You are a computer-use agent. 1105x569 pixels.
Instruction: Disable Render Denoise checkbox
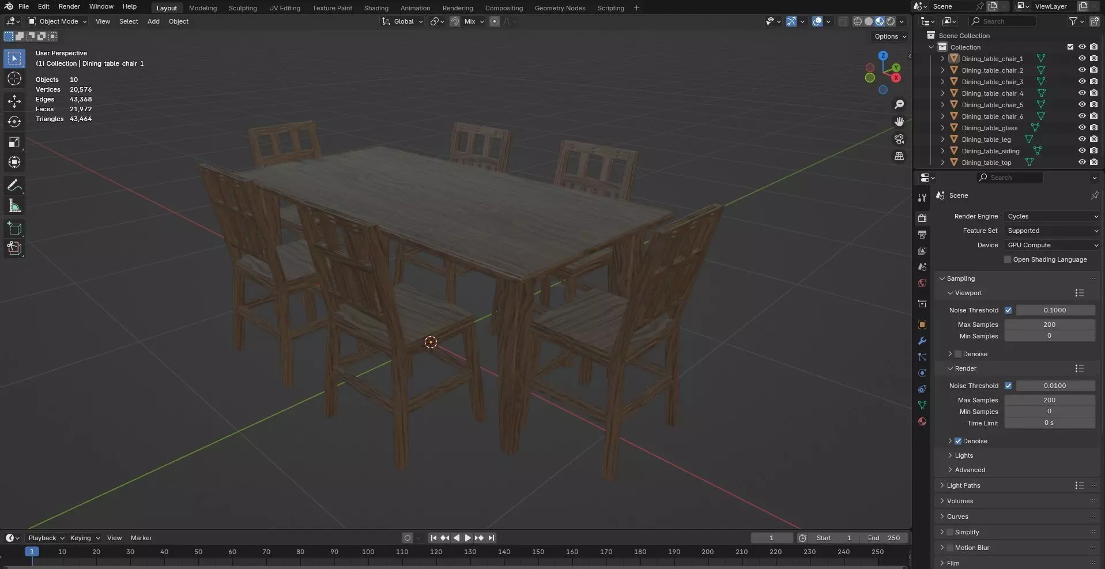click(x=958, y=441)
